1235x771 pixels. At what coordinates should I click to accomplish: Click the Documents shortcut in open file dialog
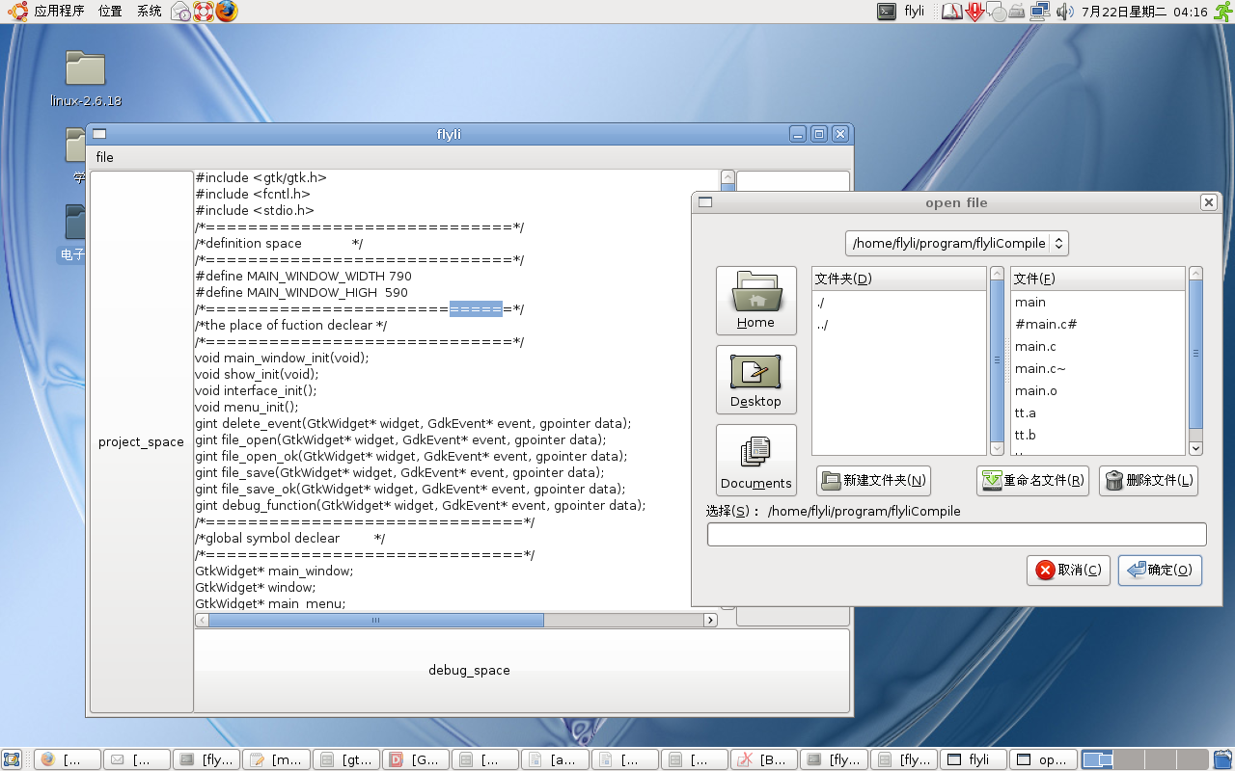(756, 460)
